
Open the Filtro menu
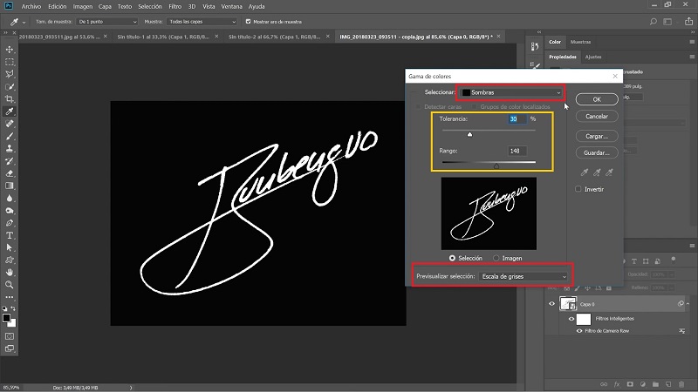coord(175,7)
